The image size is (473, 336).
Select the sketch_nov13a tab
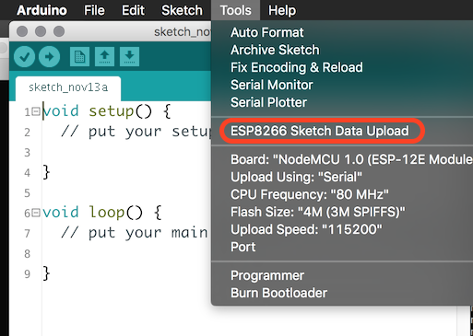click(x=68, y=88)
